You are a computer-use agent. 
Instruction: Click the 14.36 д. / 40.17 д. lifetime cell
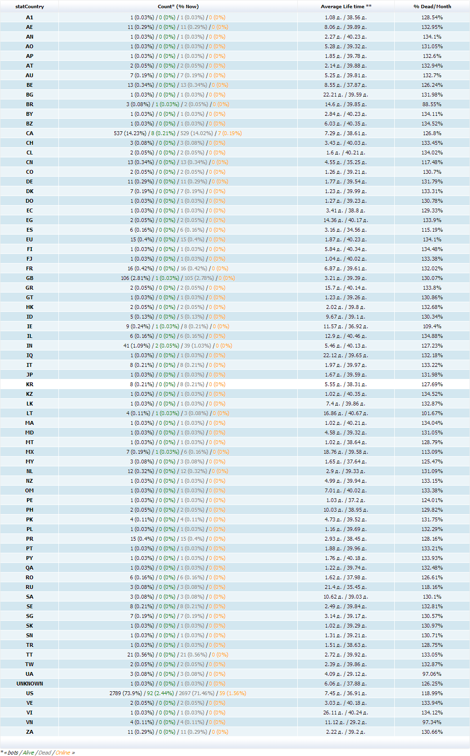(346, 220)
